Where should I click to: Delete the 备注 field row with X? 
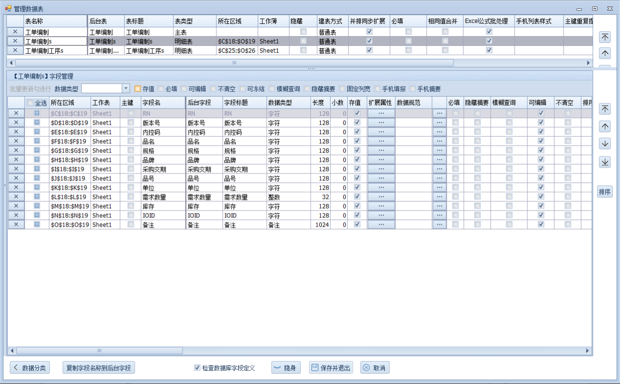coord(16,225)
